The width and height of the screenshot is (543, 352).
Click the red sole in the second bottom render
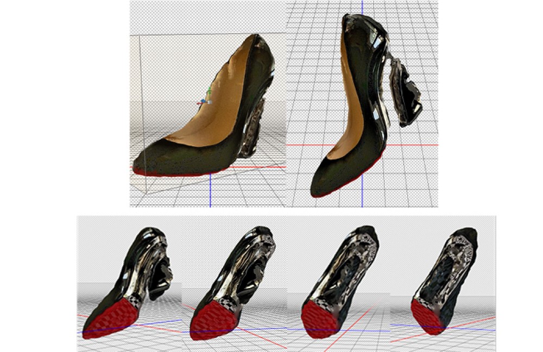pyautogui.click(x=211, y=320)
